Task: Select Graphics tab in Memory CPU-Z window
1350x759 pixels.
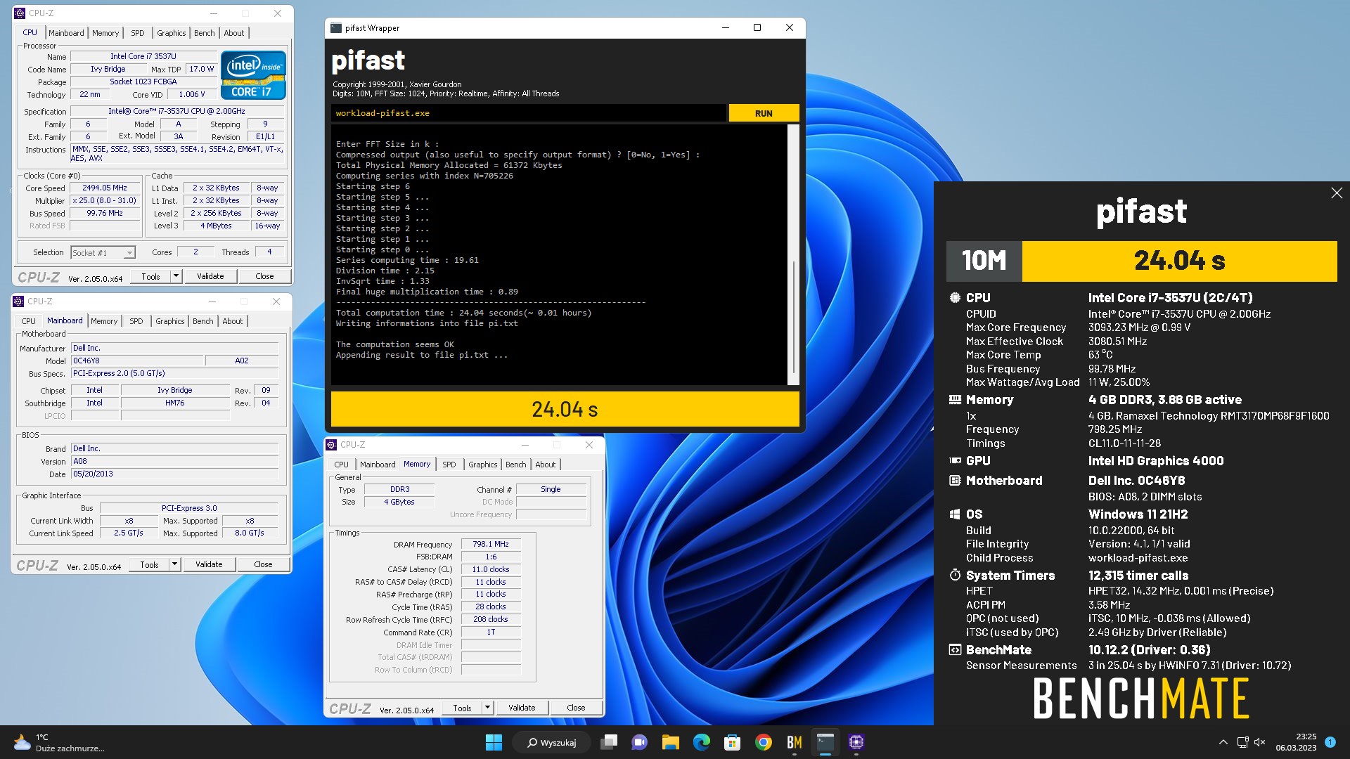Action: [483, 465]
